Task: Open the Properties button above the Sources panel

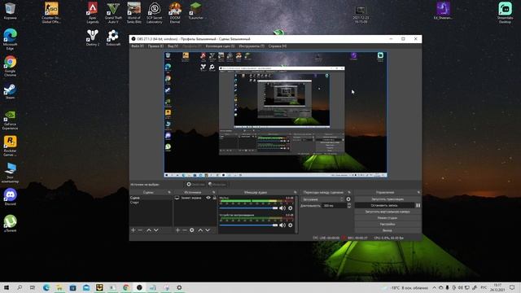Action: click(195, 185)
